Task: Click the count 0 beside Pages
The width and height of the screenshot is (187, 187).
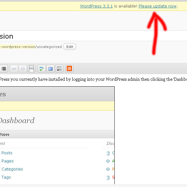Action: pyautogui.click(x=108, y=161)
